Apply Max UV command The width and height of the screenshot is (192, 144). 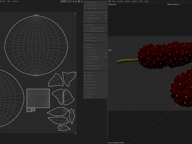95,34
